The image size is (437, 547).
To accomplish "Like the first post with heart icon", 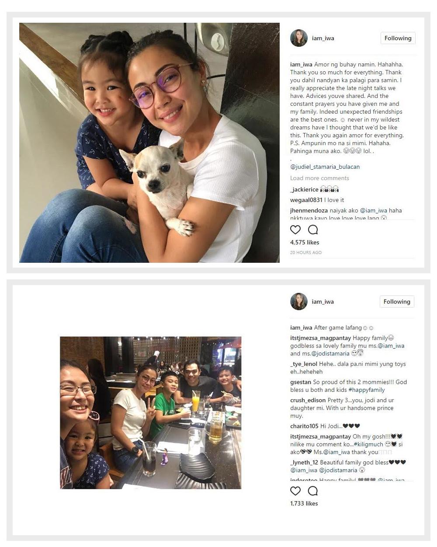I will (295, 230).
